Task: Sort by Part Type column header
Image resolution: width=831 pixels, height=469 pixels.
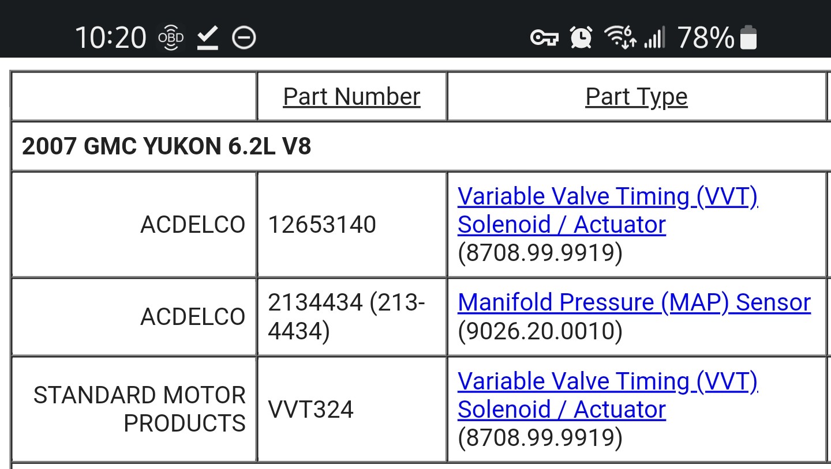Action: tap(637, 96)
